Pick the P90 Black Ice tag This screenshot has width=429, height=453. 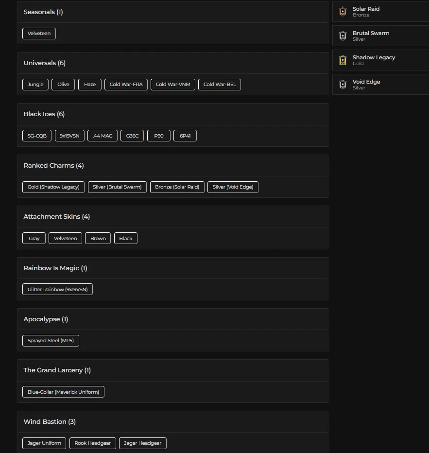pyautogui.click(x=159, y=136)
